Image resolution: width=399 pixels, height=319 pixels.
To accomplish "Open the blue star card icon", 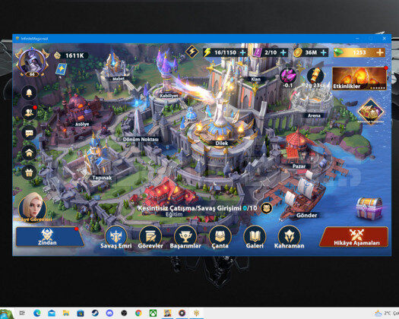I will (x=62, y=70).
